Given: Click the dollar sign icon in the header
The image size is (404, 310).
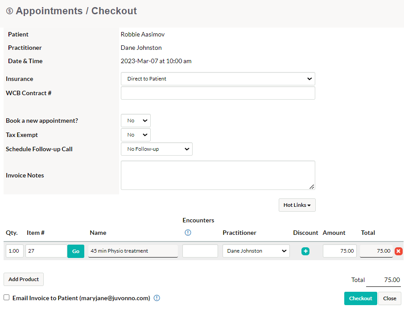Looking at the screenshot, I should tap(10, 11).
